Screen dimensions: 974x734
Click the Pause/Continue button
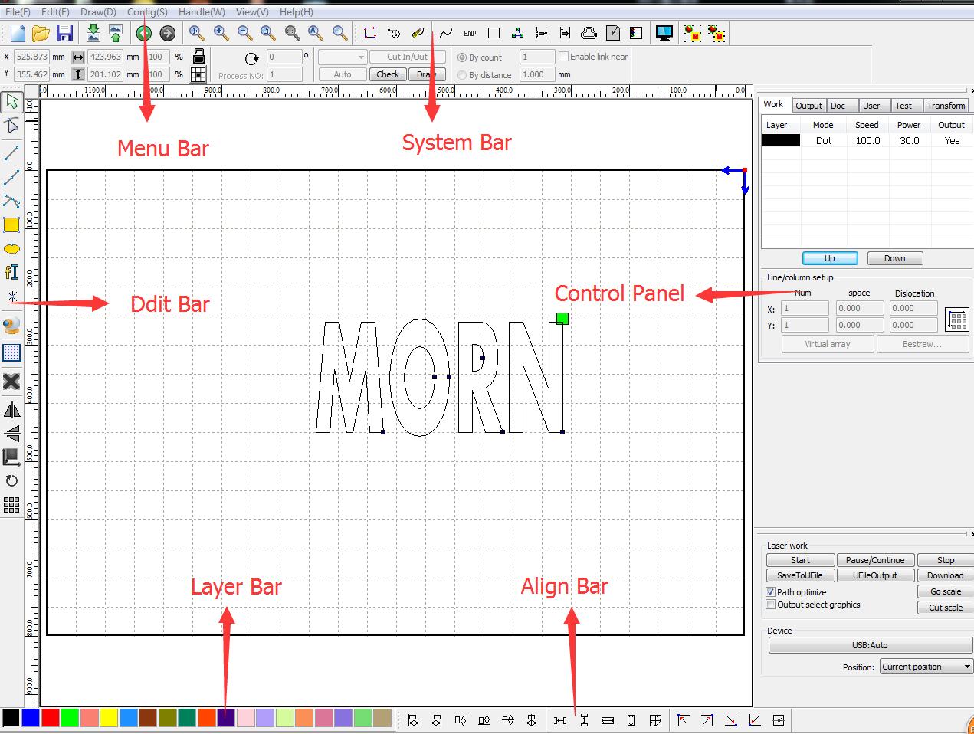click(x=875, y=560)
